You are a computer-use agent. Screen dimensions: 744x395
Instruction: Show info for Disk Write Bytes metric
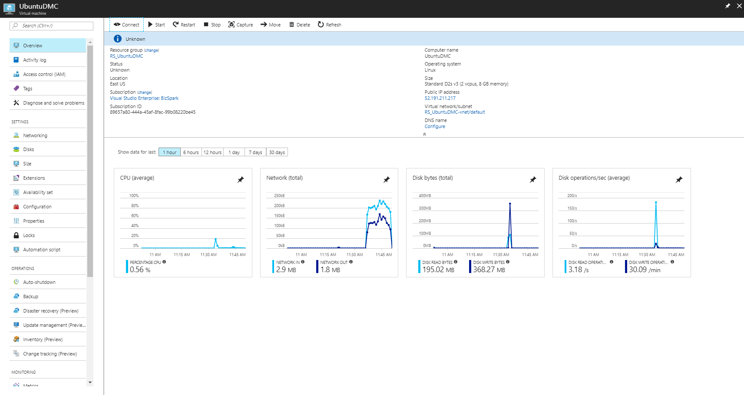(508, 262)
